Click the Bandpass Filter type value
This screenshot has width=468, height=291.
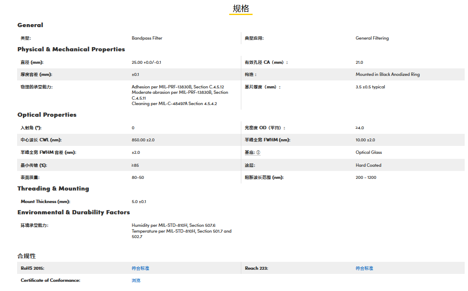[x=147, y=38]
